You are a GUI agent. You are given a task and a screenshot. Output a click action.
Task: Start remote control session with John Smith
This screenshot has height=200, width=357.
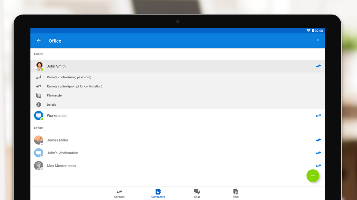[x=318, y=66]
